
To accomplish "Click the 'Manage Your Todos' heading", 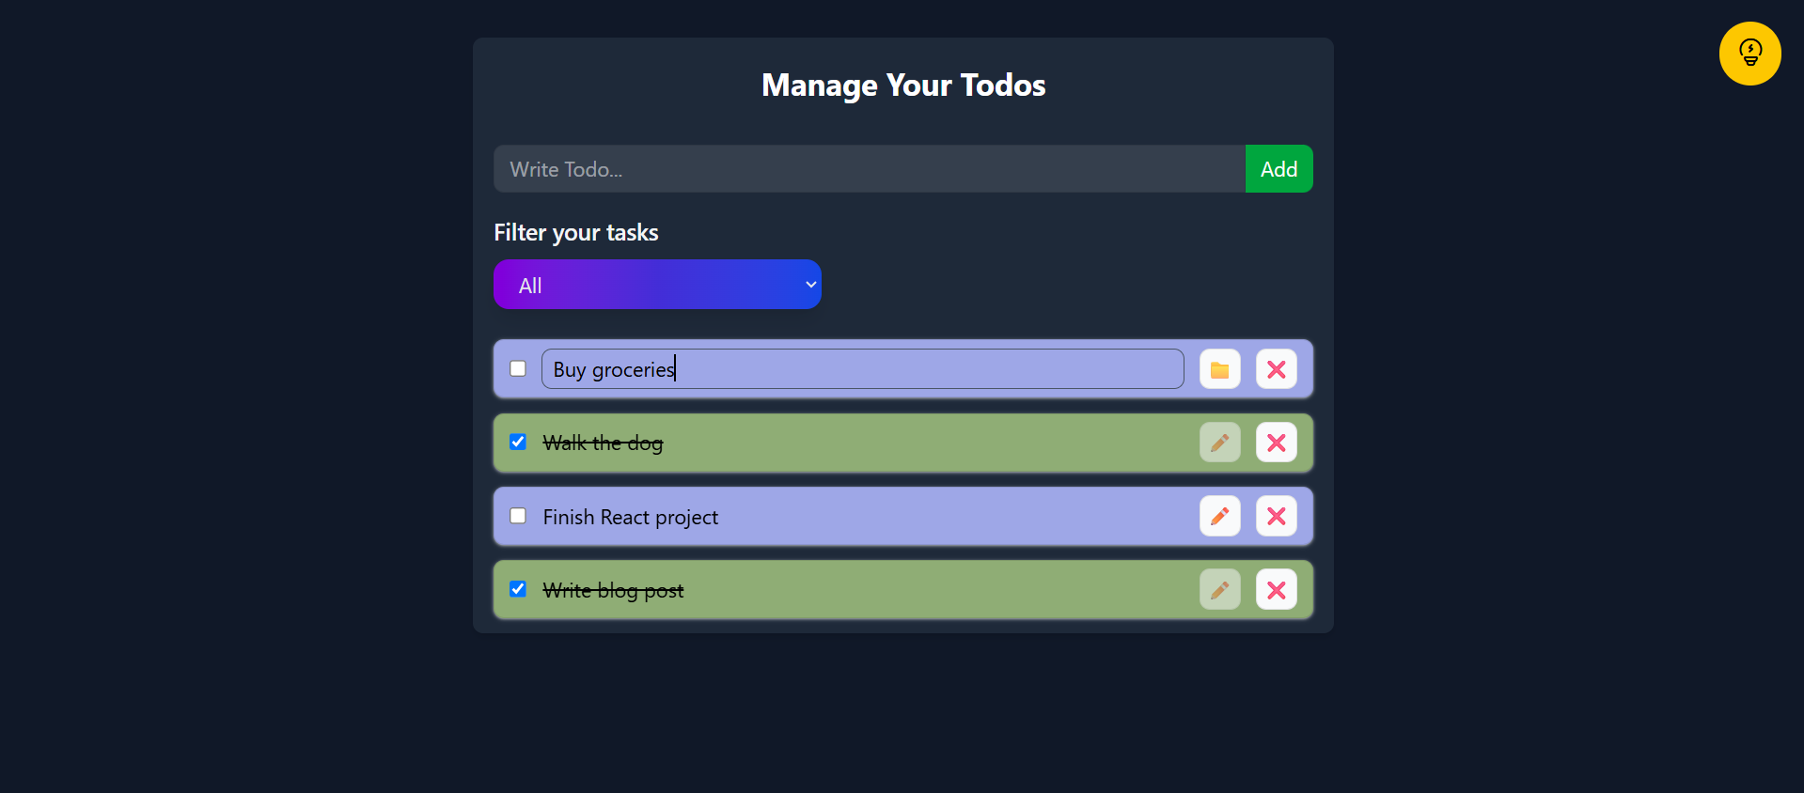I will [902, 85].
